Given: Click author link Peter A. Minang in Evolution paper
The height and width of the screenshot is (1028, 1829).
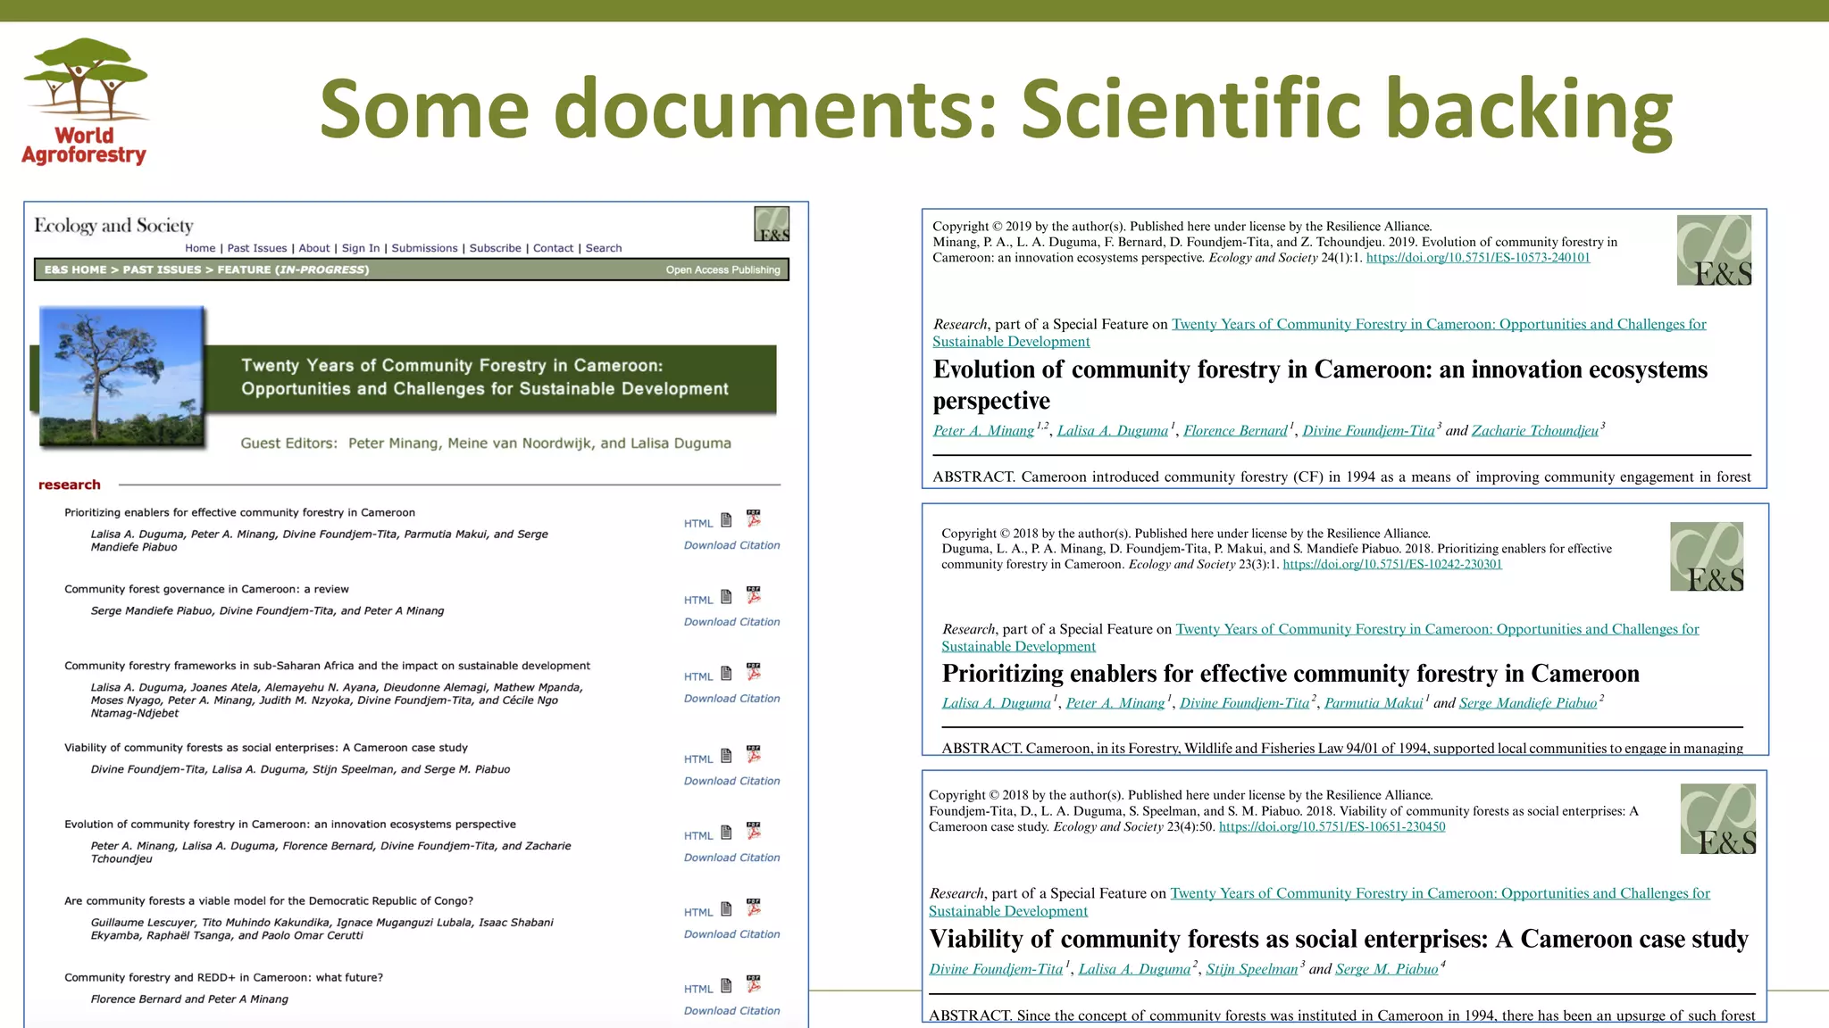Looking at the screenshot, I should [x=983, y=431].
